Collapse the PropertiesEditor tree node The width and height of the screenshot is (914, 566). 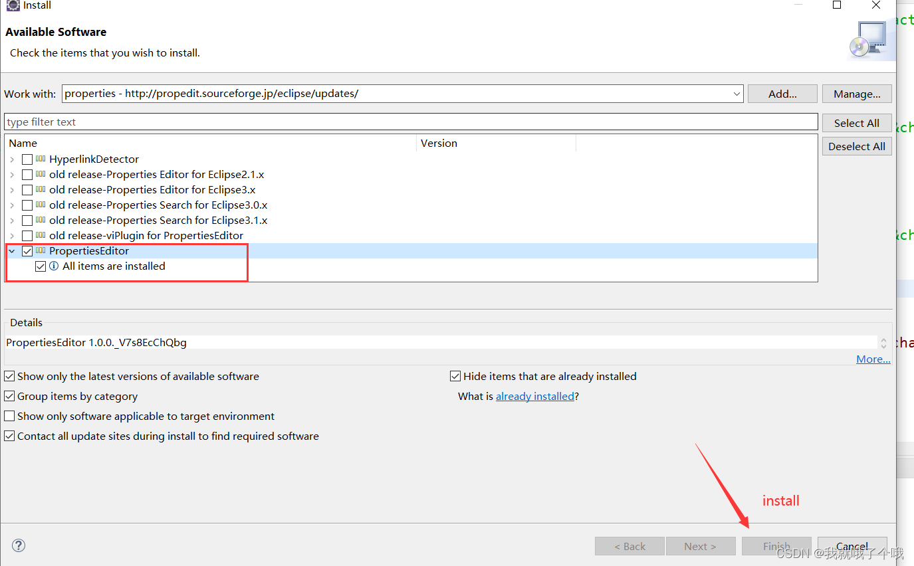[x=12, y=251]
